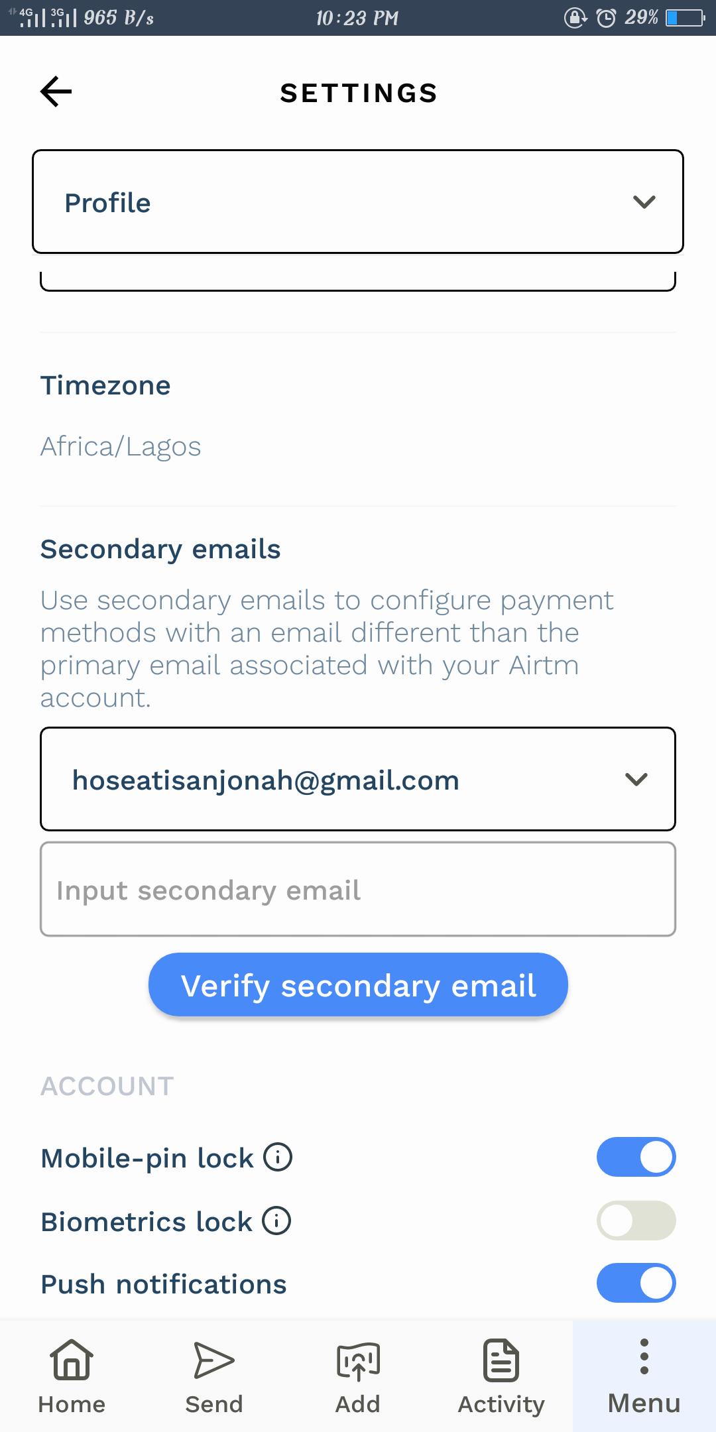Screen dimensions: 716x1432
Task: Tap the Send tab label
Action: [x=214, y=1404]
